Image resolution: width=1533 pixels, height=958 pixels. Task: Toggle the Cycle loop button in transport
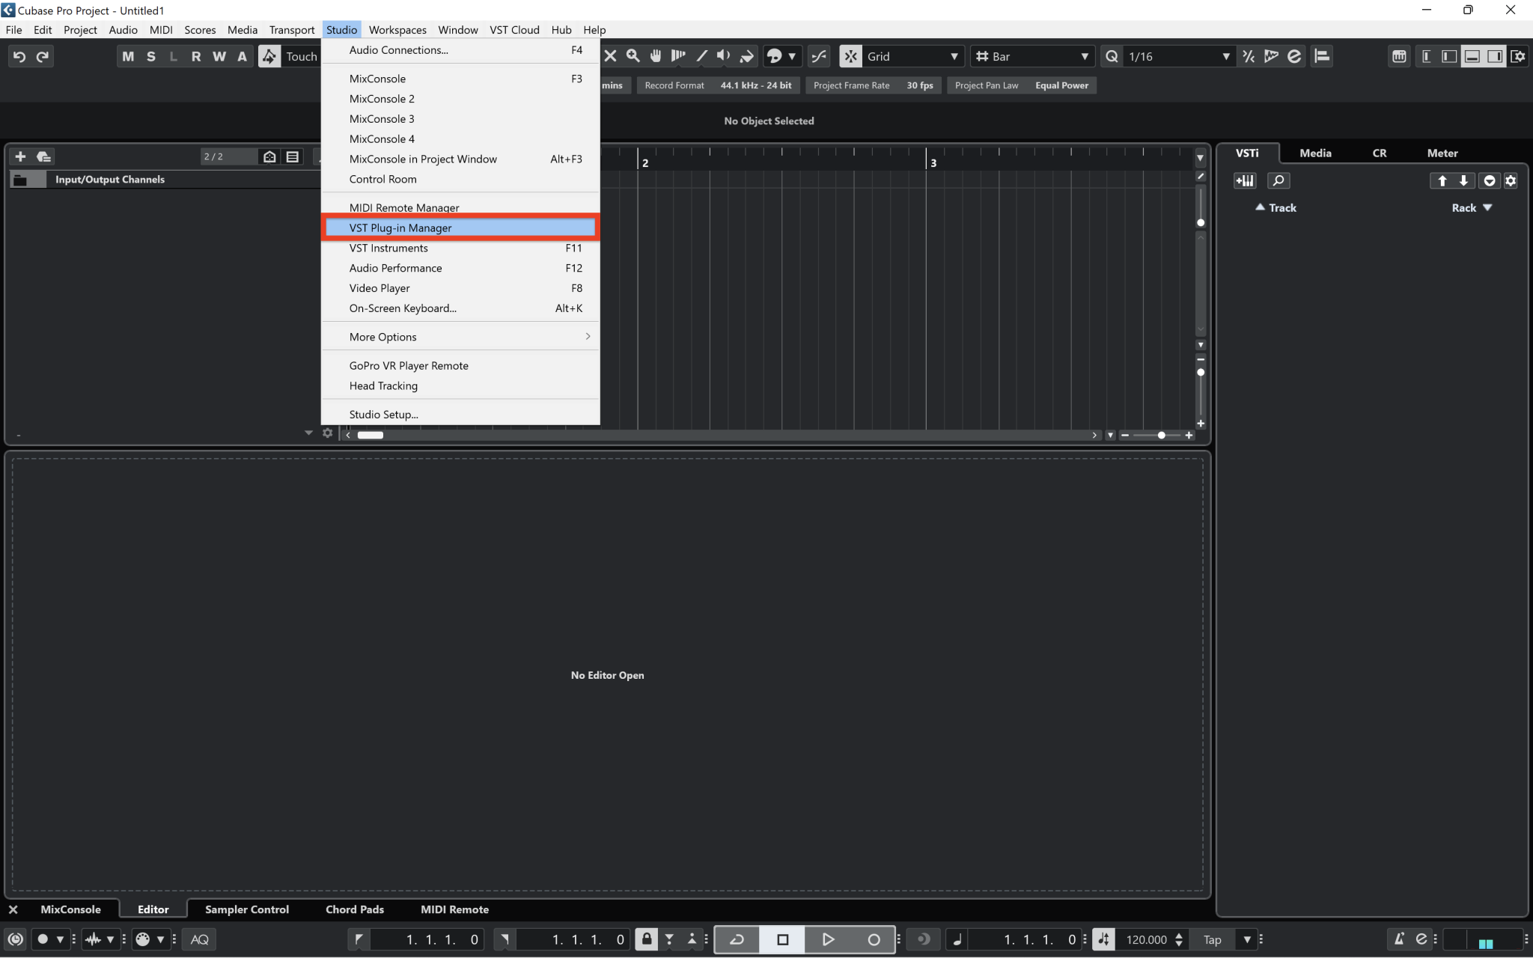pos(737,939)
